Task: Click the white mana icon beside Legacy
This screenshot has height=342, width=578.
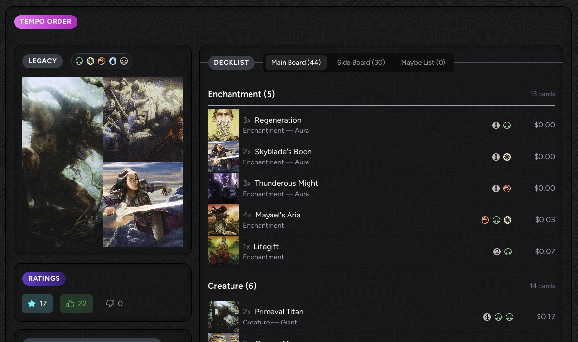Action: (x=90, y=61)
